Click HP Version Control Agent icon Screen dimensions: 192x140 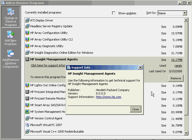click(27, 118)
